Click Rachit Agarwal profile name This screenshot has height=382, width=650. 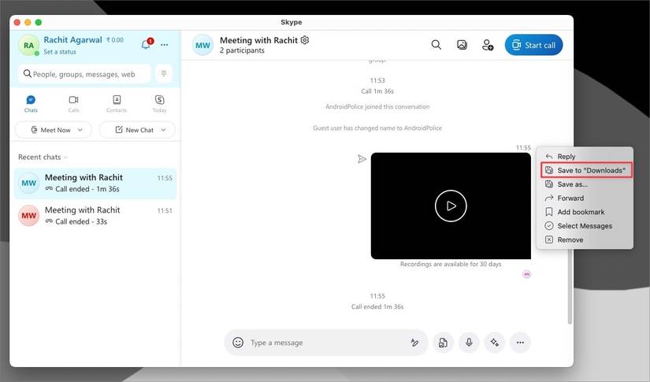(72, 39)
